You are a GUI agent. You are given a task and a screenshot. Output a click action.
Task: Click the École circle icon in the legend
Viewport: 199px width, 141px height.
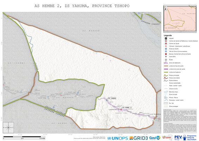click(166, 60)
